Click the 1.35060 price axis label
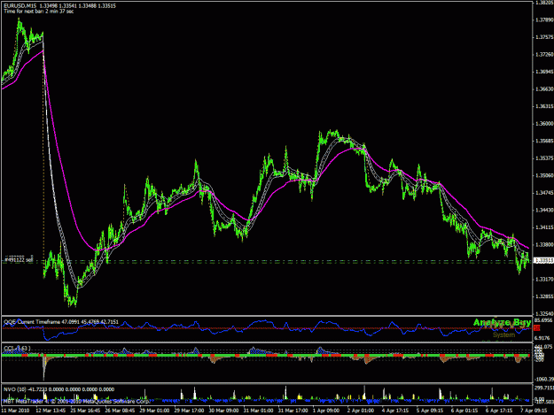The height and width of the screenshot is (415, 554). pyautogui.click(x=544, y=175)
